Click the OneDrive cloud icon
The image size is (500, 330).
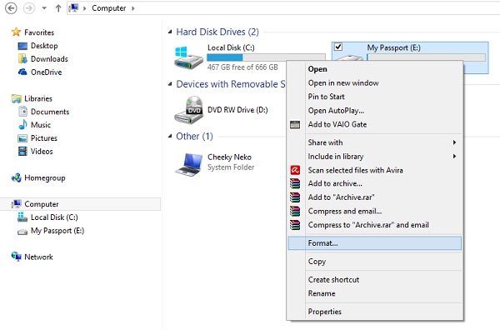coord(22,72)
